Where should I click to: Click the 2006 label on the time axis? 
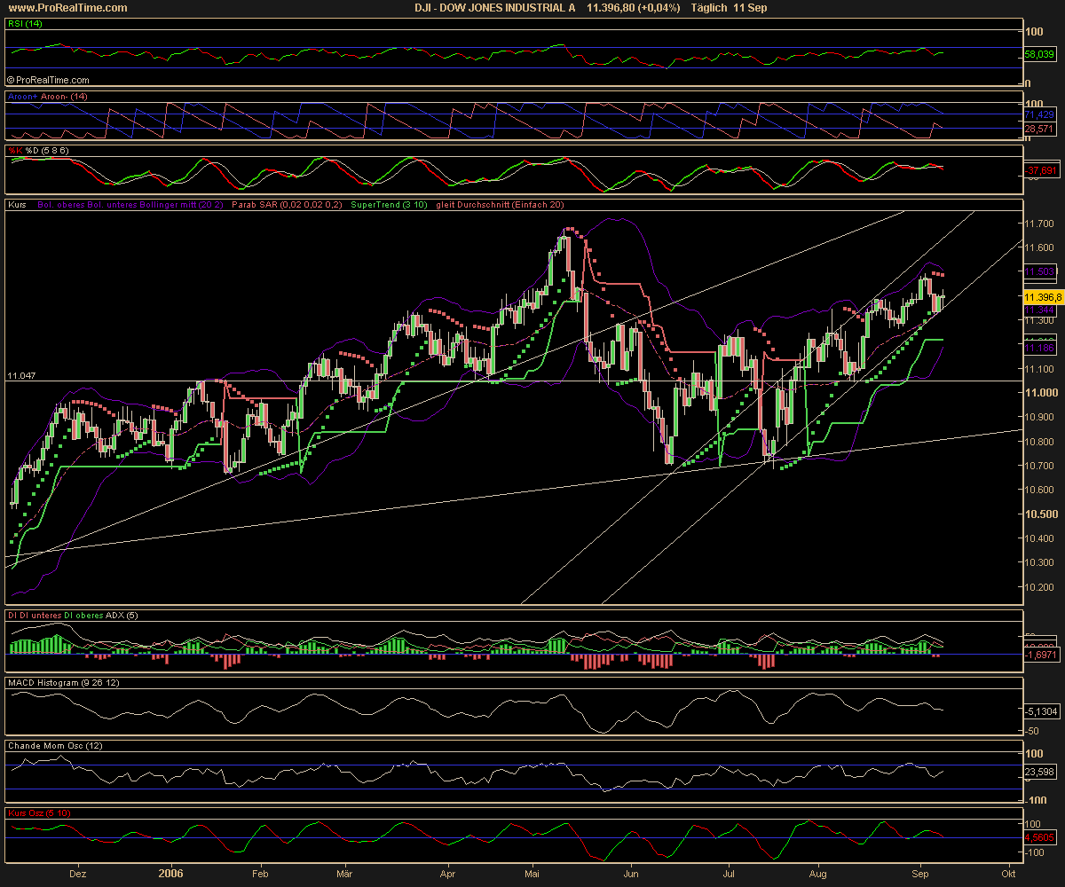pyautogui.click(x=170, y=873)
